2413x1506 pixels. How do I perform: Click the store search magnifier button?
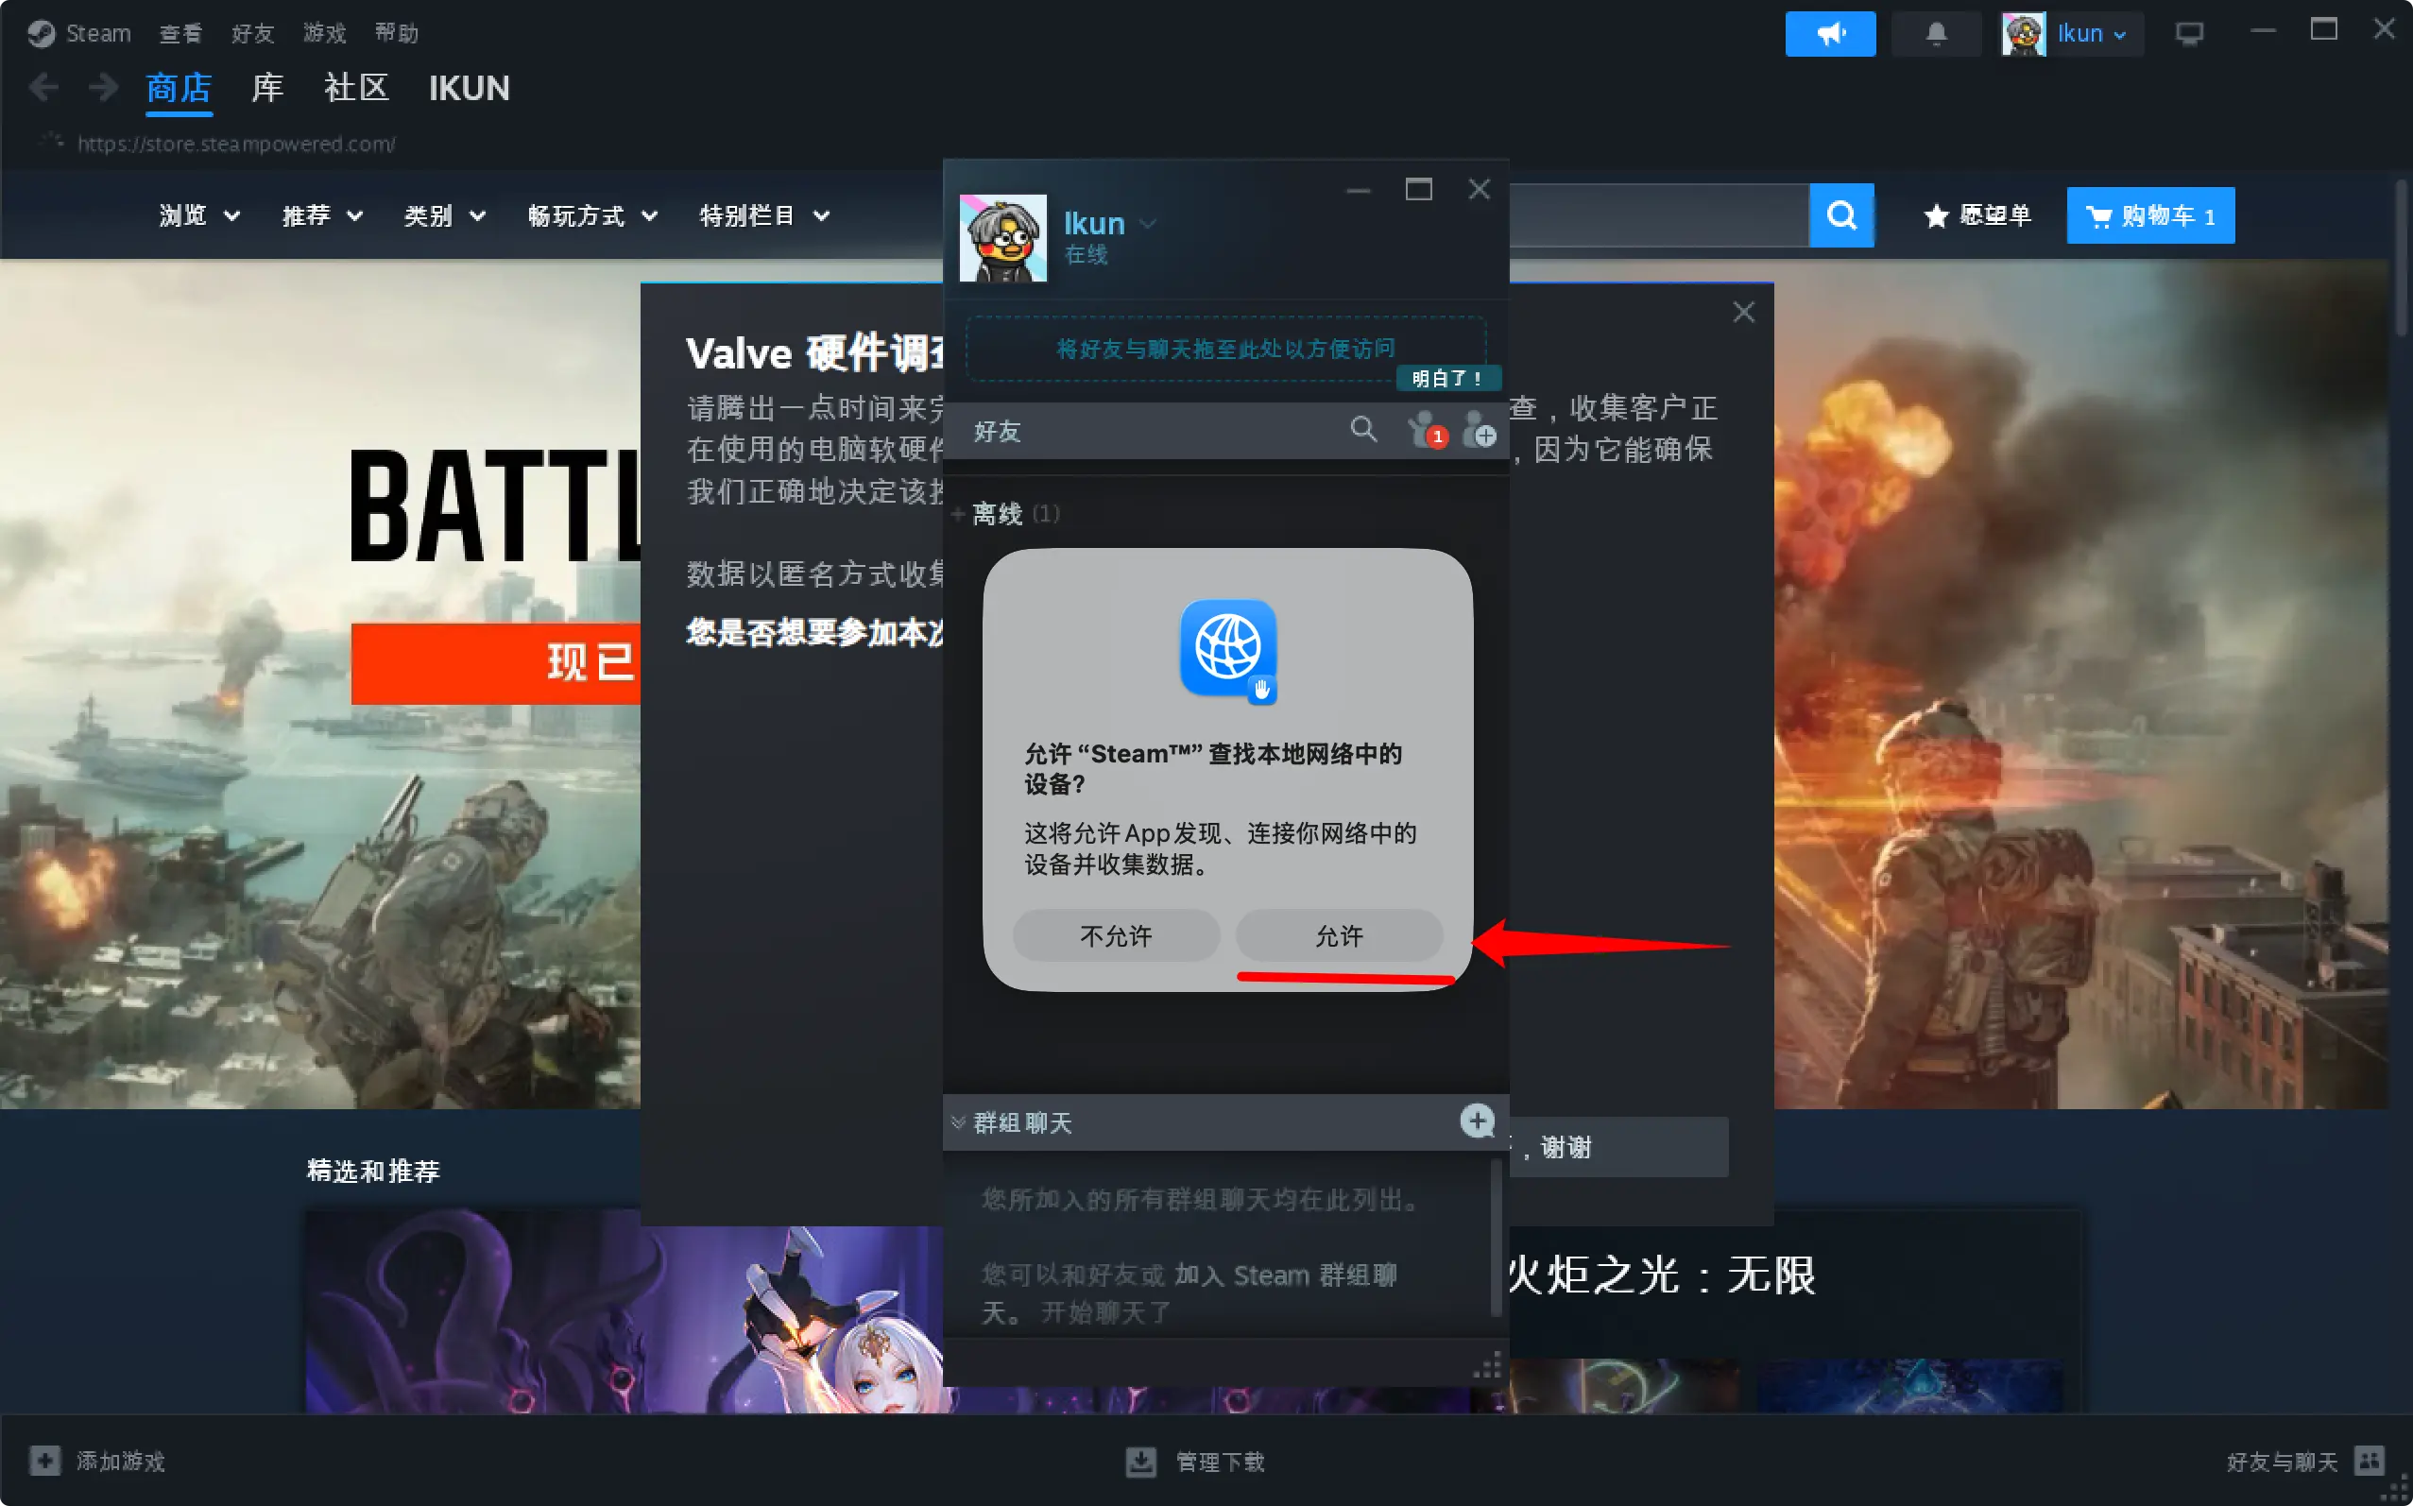[1840, 215]
